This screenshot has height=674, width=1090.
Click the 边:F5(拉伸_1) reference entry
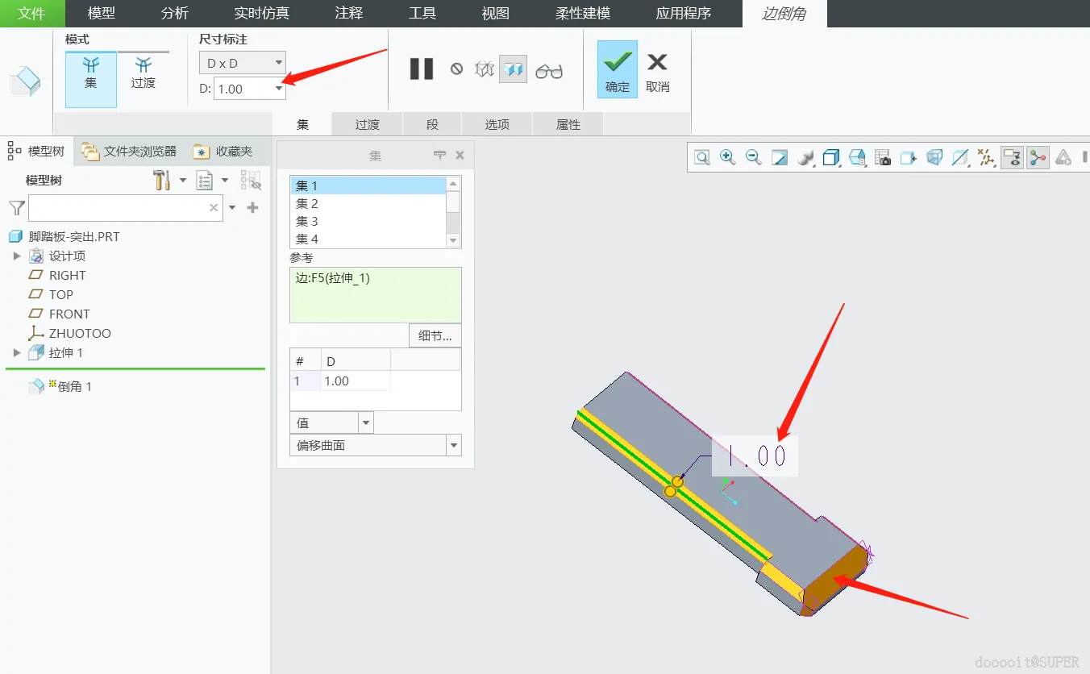(333, 278)
